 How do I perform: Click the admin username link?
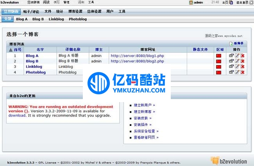[x=198, y=2]
